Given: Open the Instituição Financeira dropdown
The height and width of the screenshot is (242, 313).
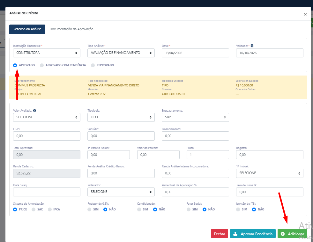Looking at the screenshot, I should (x=47, y=53).
